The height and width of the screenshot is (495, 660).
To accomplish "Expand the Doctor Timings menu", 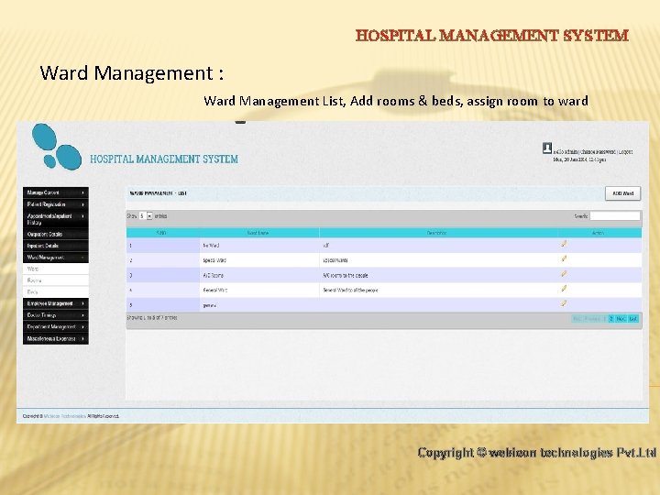I will click(x=56, y=314).
